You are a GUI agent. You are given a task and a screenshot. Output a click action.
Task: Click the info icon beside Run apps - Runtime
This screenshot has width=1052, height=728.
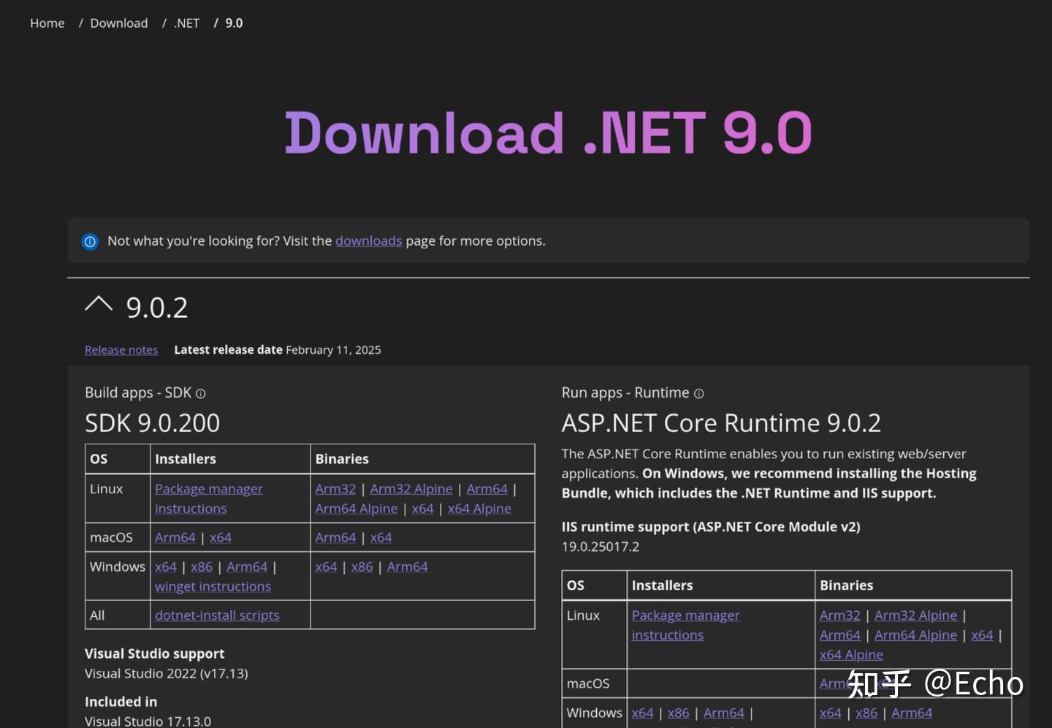click(x=698, y=393)
